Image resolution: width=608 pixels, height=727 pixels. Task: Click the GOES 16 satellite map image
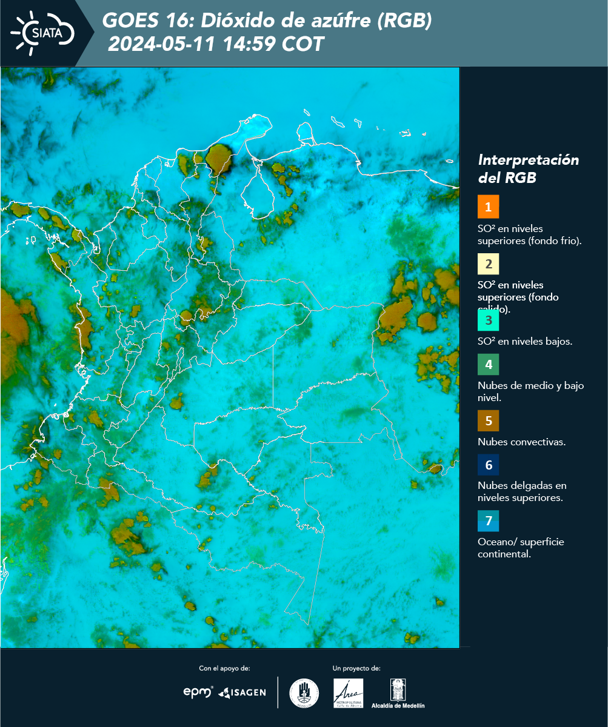(230, 357)
